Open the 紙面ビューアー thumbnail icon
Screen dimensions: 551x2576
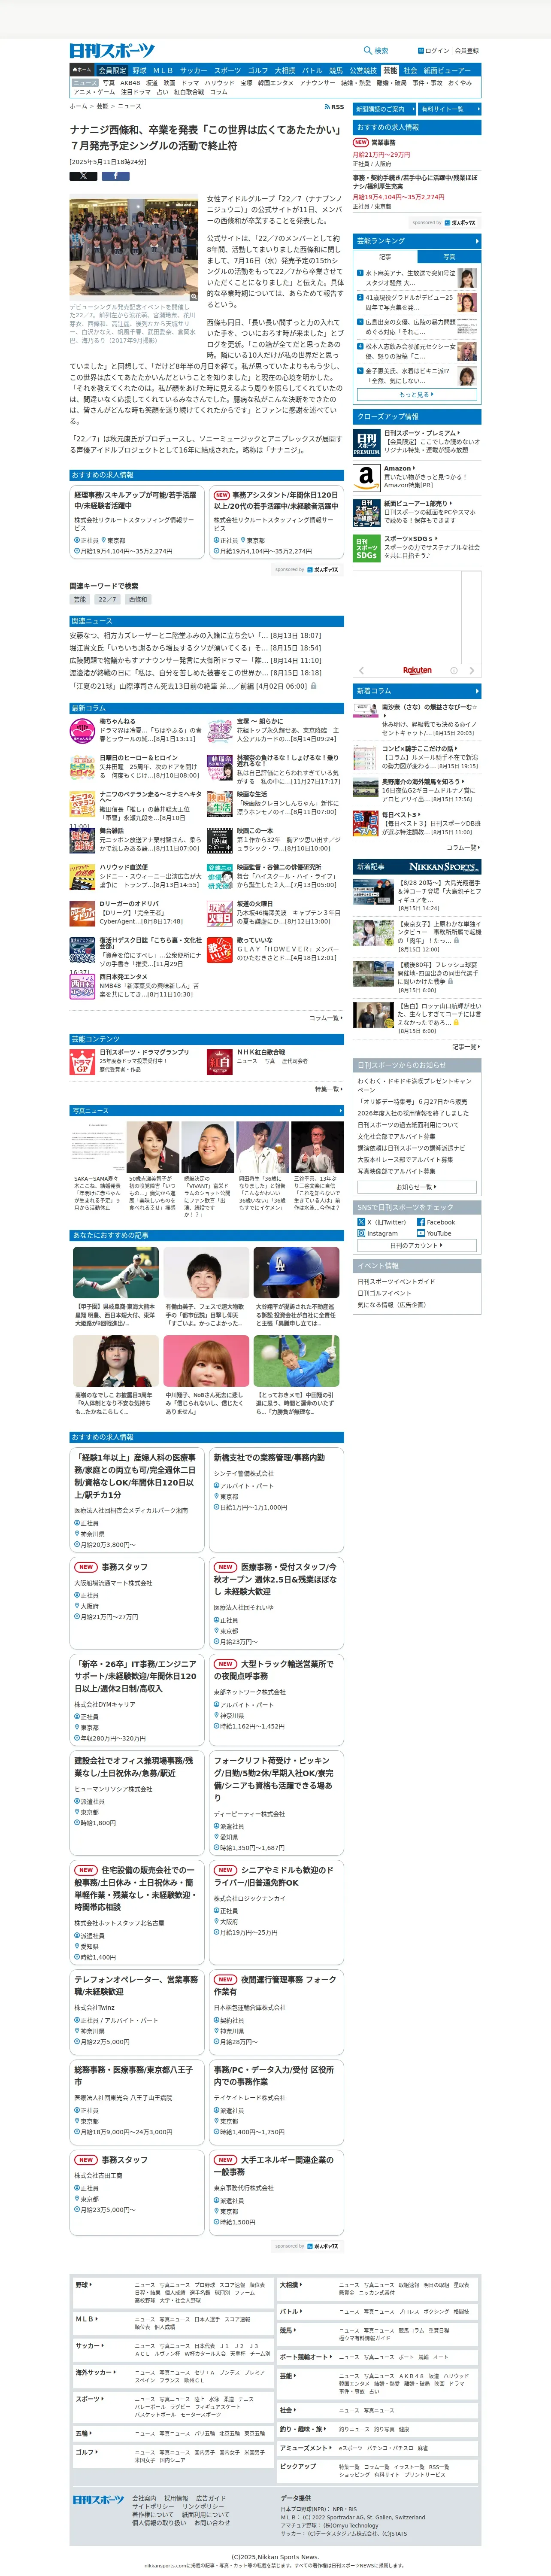point(366,512)
